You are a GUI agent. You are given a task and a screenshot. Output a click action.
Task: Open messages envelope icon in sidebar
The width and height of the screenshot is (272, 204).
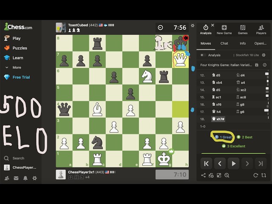point(16,178)
